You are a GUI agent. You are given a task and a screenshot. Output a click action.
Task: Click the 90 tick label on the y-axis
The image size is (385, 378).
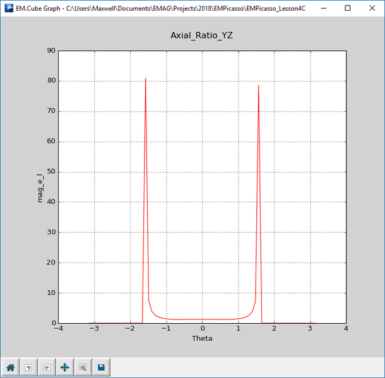click(51, 51)
